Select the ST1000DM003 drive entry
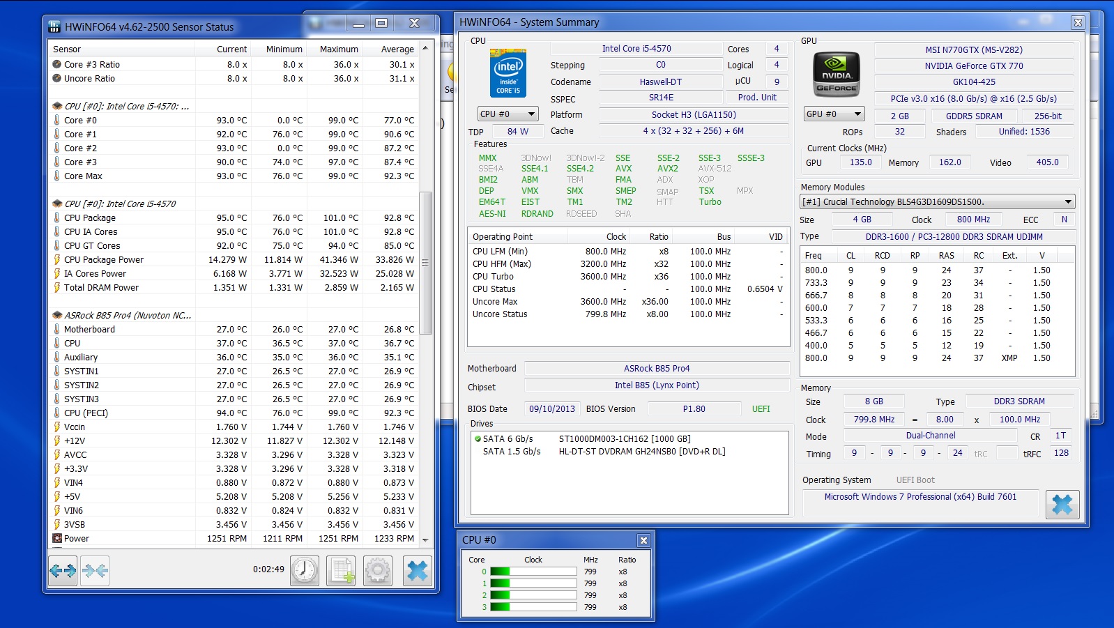The width and height of the screenshot is (1114, 628). click(628, 439)
